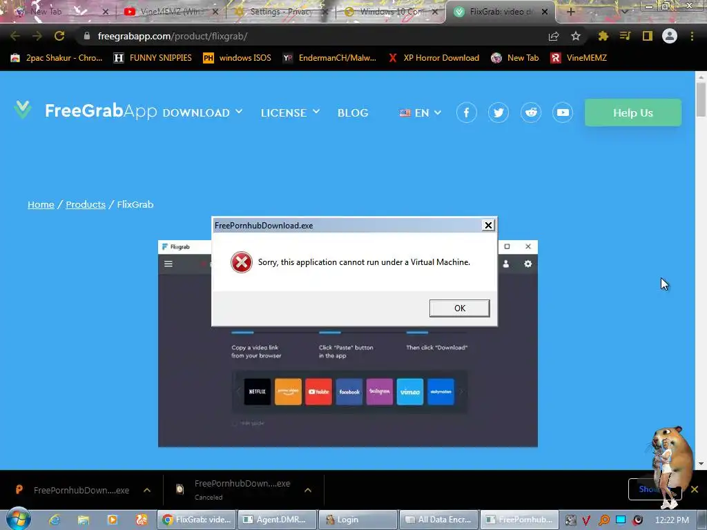Click the Reddit social icon
This screenshot has height=530, width=707.
pos(531,112)
